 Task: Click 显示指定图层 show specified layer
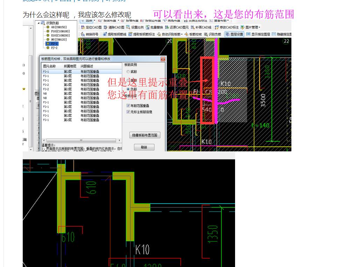pyautogui.click(x=258, y=34)
